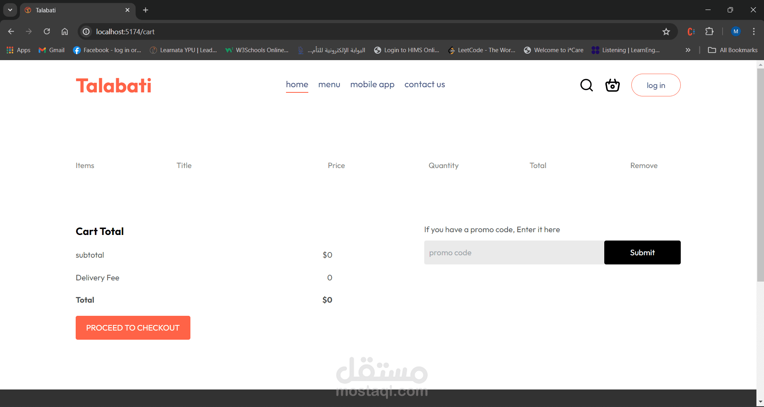Click the promo code instruction text
The image size is (764, 407).
coord(492,229)
